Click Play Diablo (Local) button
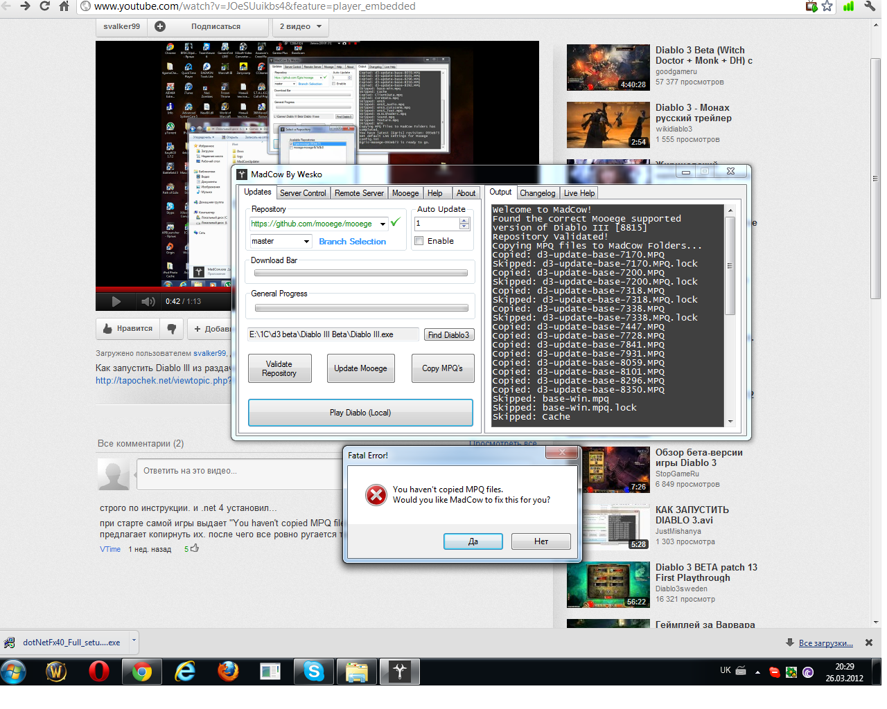Screen dimensions: 887x709 [360, 413]
